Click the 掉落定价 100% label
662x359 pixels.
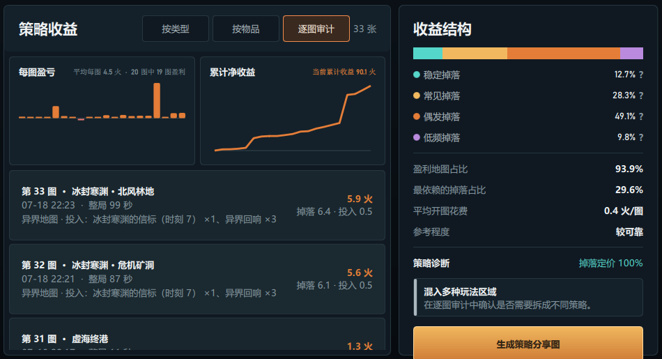coord(610,263)
